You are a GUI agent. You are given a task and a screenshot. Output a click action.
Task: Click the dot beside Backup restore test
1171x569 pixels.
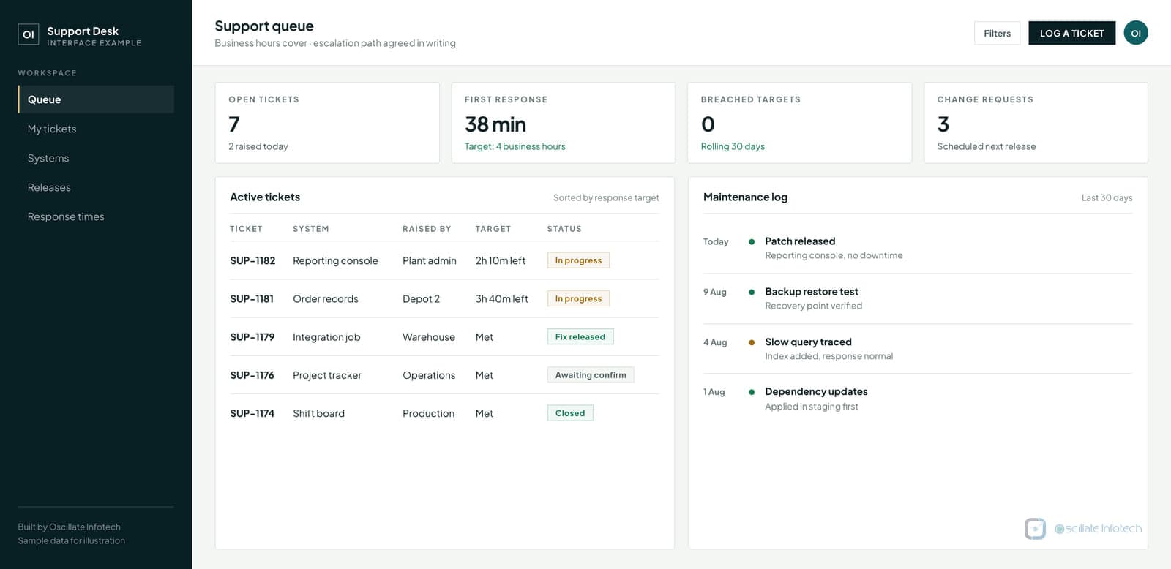(x=752, y=292)
